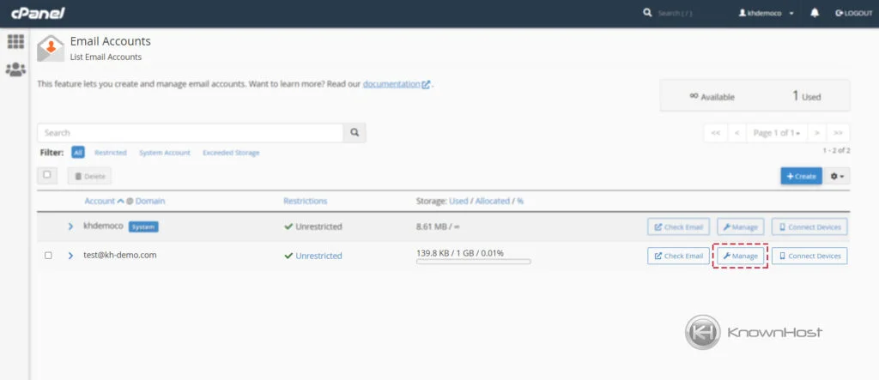The image size is (879, 380).
Task: Click the search magnifier button beside Search field
Action: [355, 133]
